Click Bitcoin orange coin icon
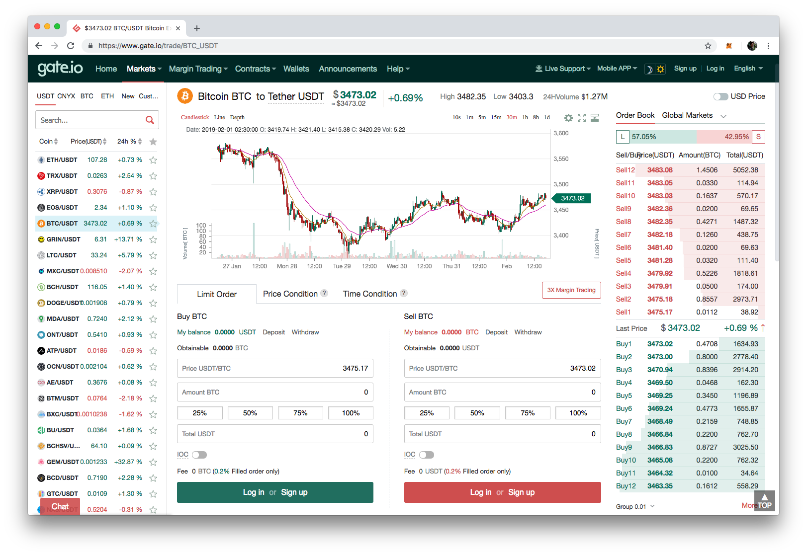Image resolution: width=807 pixels, height=555 pixels. (185, 96)
